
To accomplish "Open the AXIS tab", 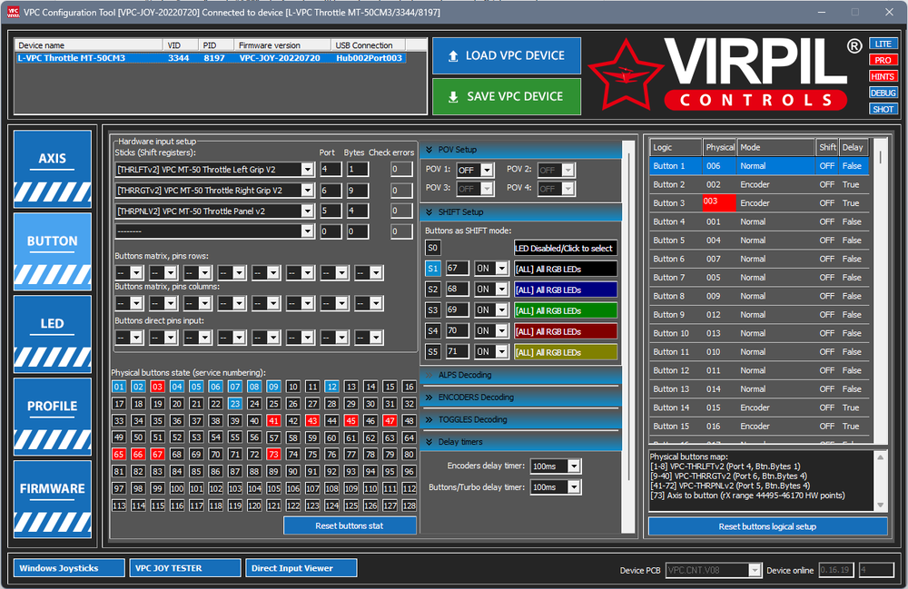I will tap(52, 169).
